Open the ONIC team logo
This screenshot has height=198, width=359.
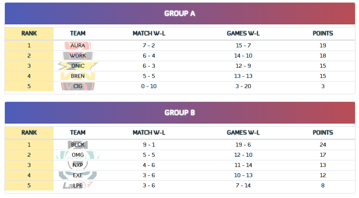coord(78,66)
